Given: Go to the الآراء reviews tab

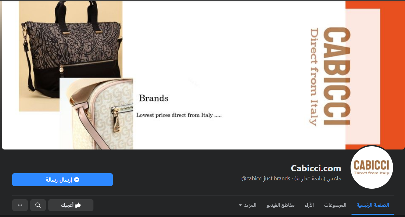Looking at the screenshot, I should coord(309,205).
